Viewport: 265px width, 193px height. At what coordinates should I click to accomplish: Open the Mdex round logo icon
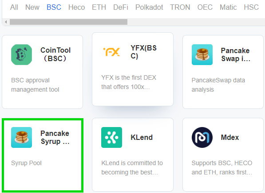(x=202, y=137)
